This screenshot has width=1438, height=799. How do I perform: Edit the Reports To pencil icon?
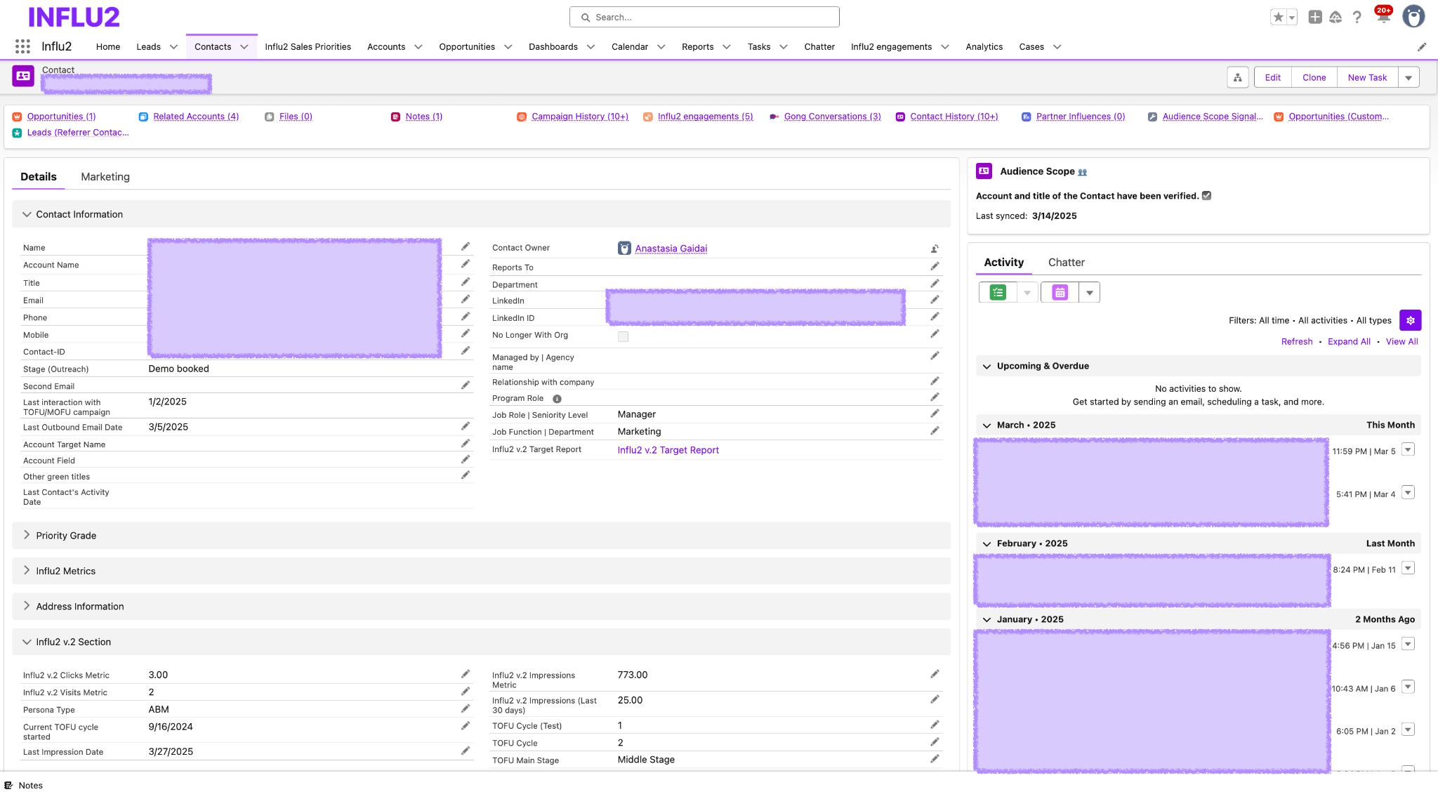(935, 266)
